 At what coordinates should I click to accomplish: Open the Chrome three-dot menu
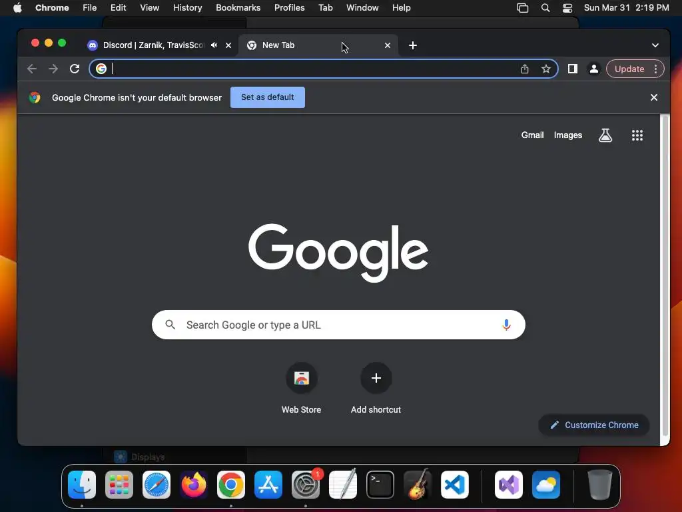tap(655, 69)
